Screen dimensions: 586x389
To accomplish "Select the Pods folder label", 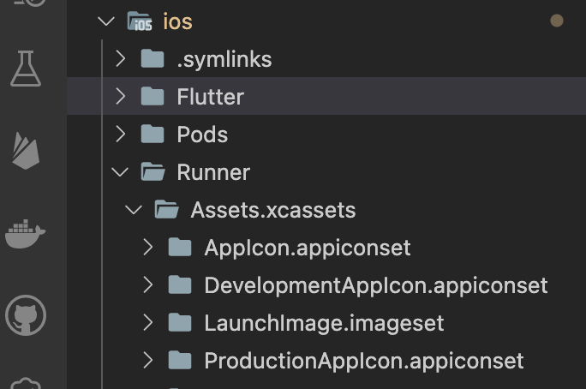I will click(x=202, y=135).
